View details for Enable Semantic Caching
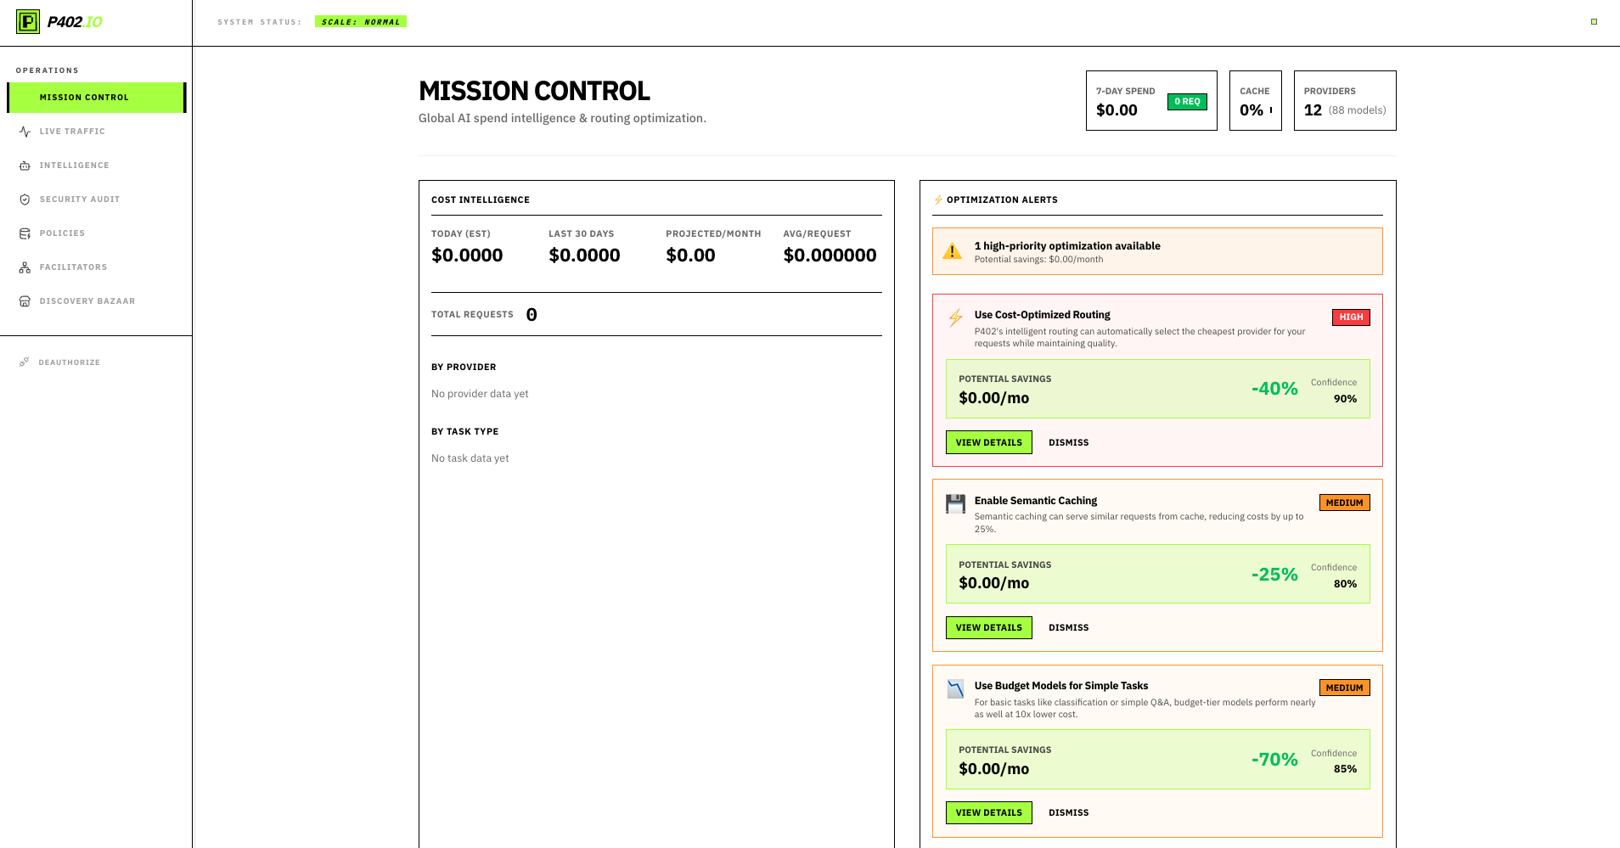 pyautogui.click(x=989, y=627)
